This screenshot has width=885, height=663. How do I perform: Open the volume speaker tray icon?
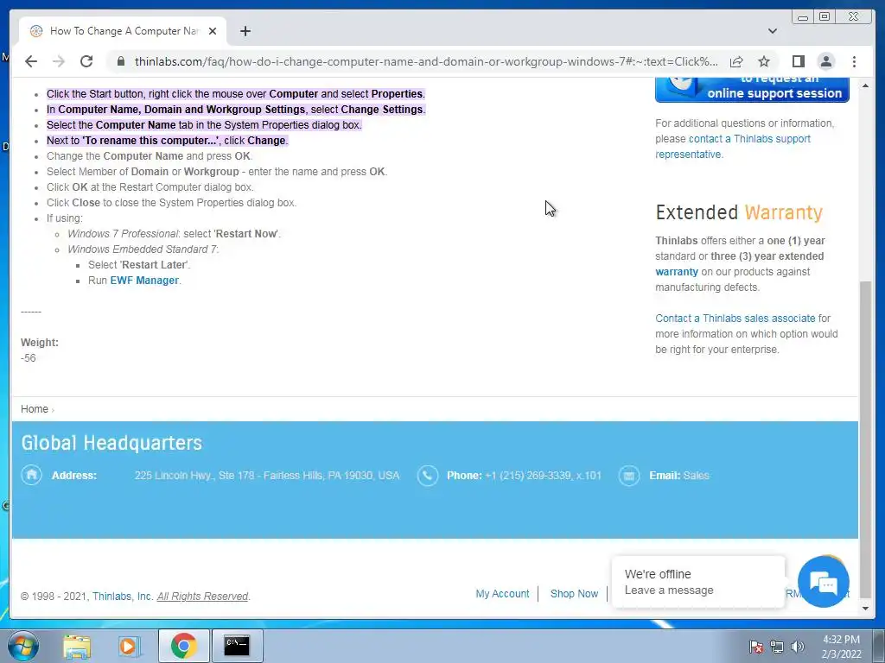(798, 647)
